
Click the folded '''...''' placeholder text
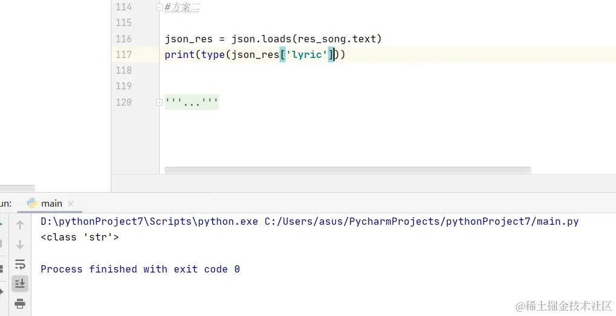tap(191, 102)
